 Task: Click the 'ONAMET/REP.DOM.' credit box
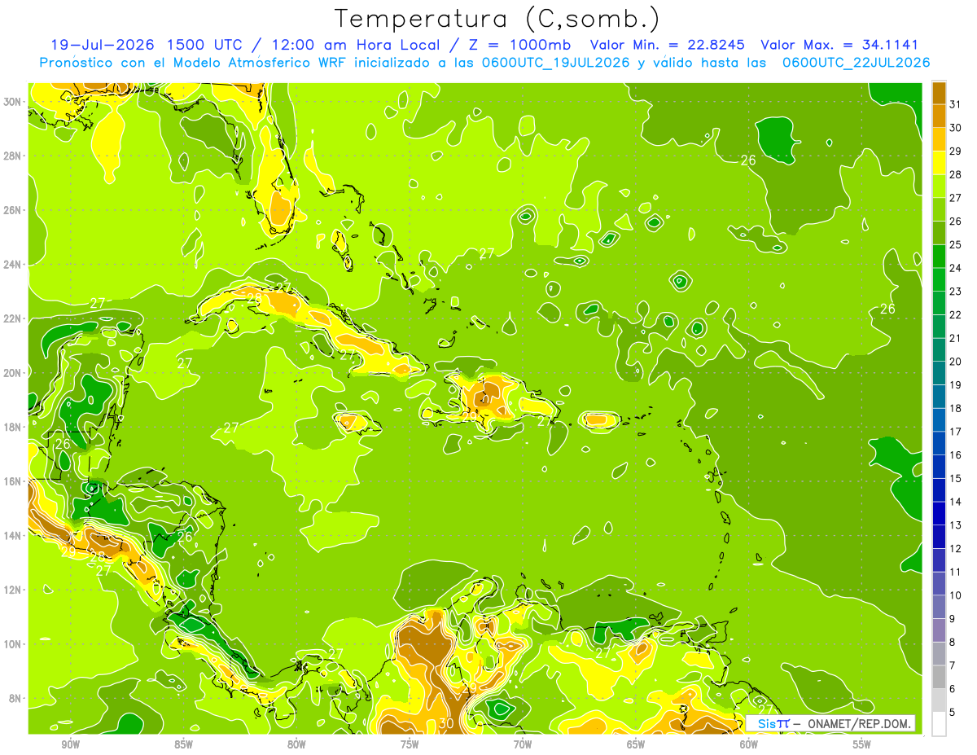tap(830, 723)
